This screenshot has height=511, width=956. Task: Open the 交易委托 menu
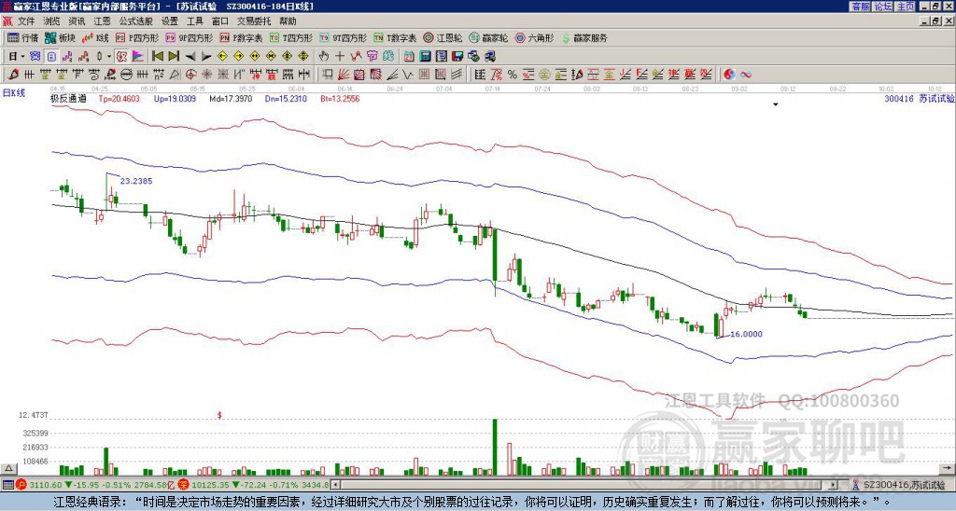point(254,21)
